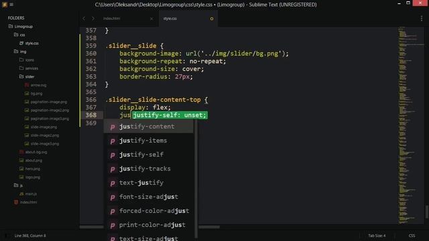Click unsaved dot on style.css tab

[x=212, y=19]
